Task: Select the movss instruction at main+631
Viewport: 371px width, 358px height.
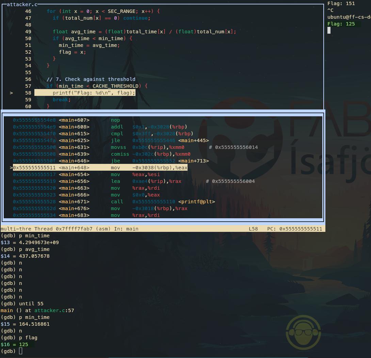Action: coord(135,147)
